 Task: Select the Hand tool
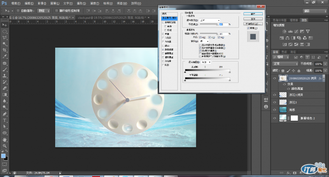(x=5, y=140)
